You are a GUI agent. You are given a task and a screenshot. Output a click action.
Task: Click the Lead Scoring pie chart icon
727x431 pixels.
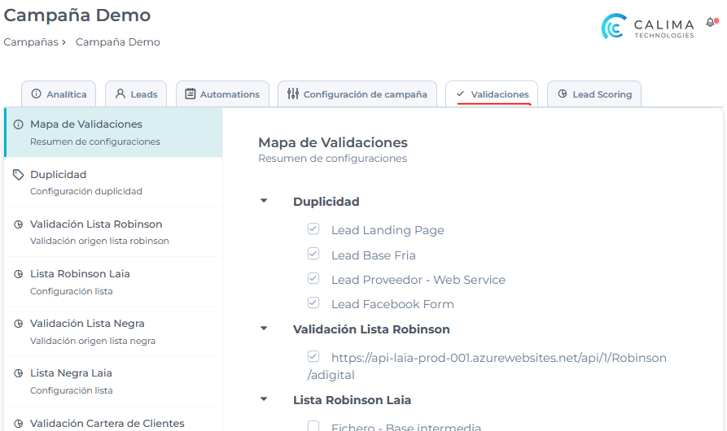point(563,94)
